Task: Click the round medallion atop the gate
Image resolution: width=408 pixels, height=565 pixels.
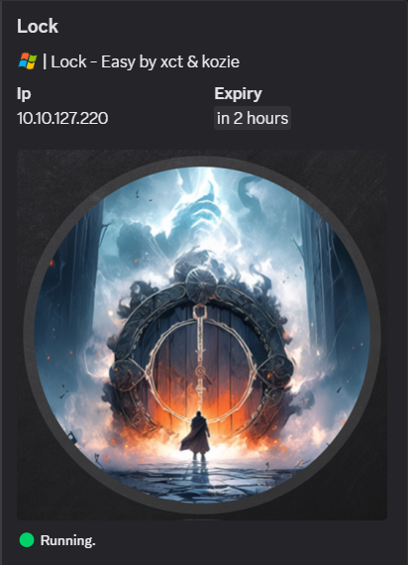Action: 201,284
